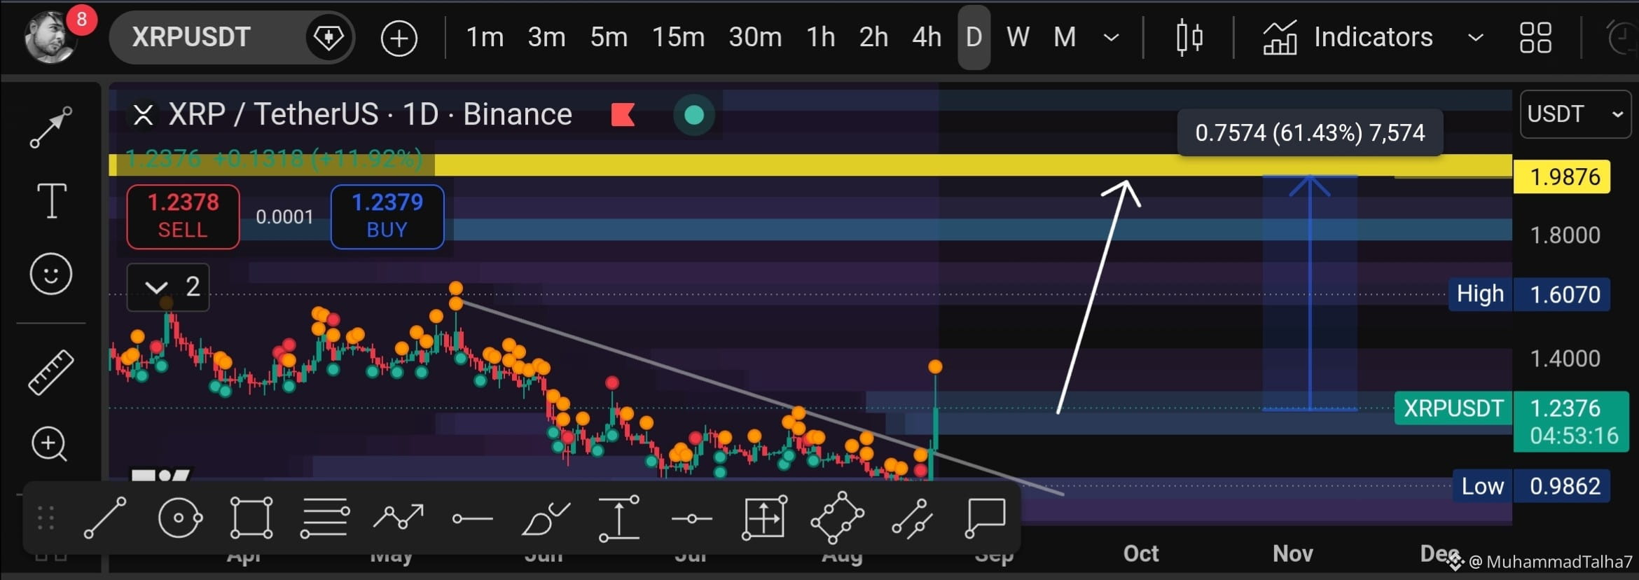Open the XRP / TetherUS 1D Binance title
Image resolution: width=1639 pixels, height=580 pixels.
click(370, 114)
